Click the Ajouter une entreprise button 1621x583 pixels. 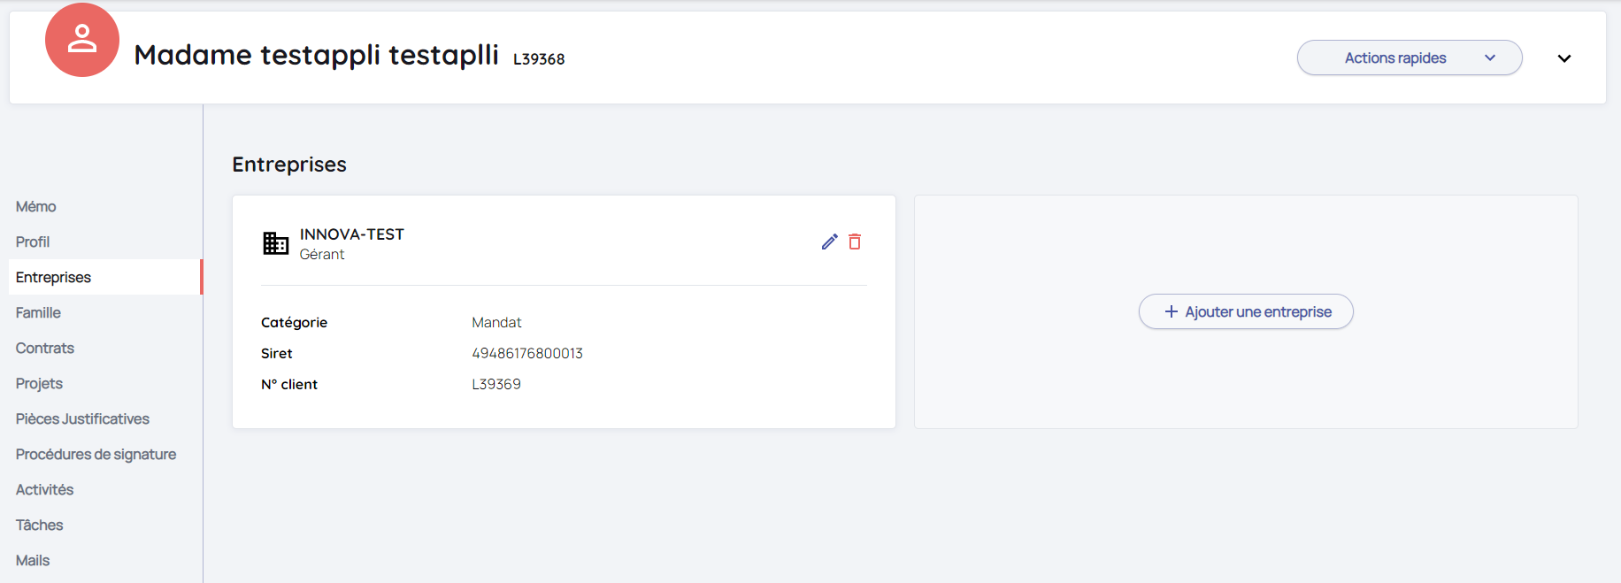(x=1246, y=311)
